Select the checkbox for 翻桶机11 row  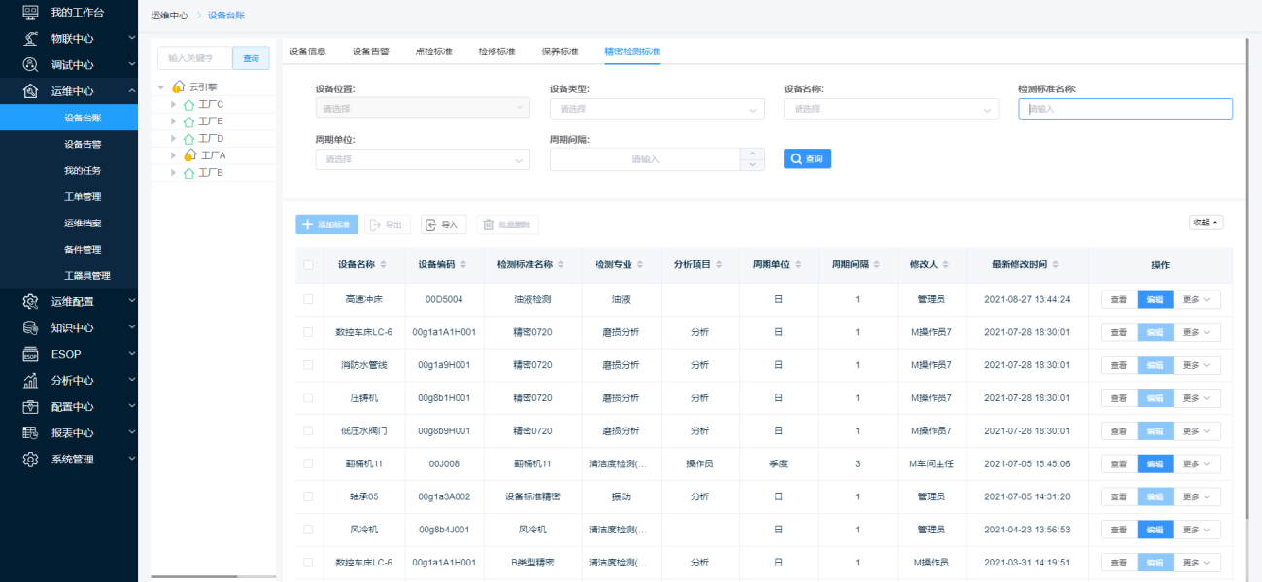coord(308,464)
